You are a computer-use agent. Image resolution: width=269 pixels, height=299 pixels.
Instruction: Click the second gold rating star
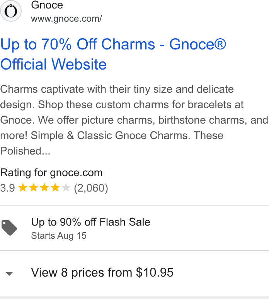tap(34, 187)
